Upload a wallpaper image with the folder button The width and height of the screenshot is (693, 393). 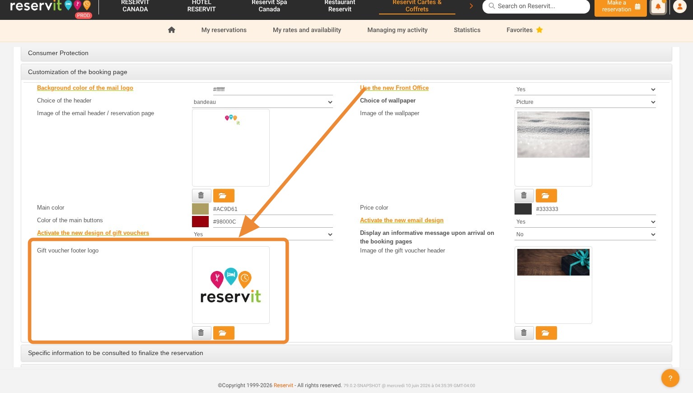click(x=546, y=196)
